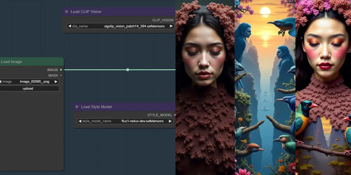
Task: Select the Load CLIP Vision node title
Action: 86,12
